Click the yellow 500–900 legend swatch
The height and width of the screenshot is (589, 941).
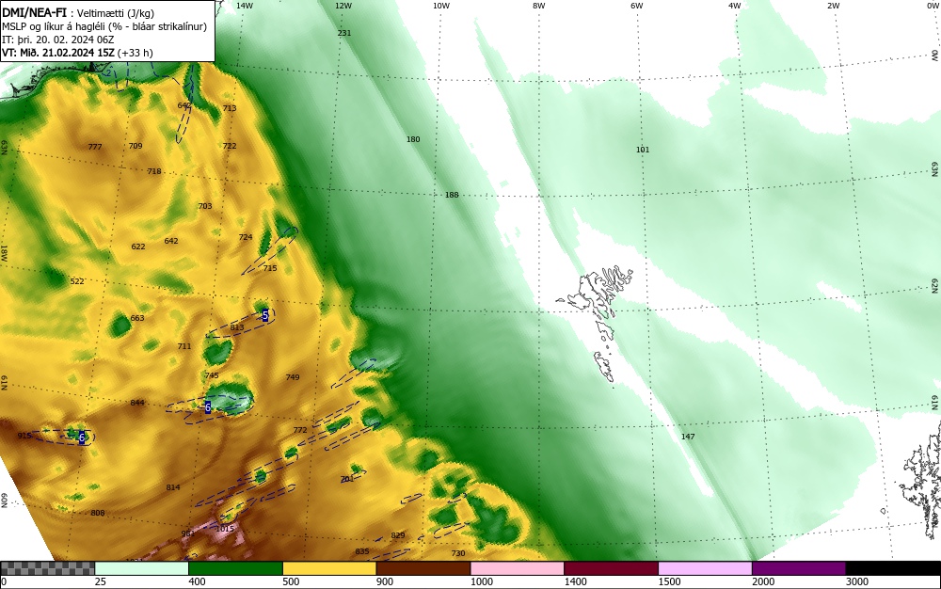coord(329,568)
